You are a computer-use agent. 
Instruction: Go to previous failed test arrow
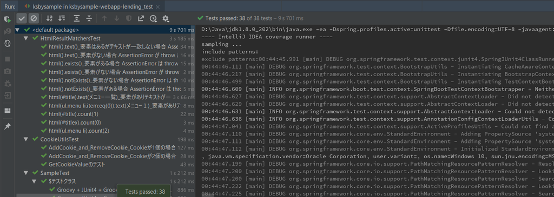(104, 18)
